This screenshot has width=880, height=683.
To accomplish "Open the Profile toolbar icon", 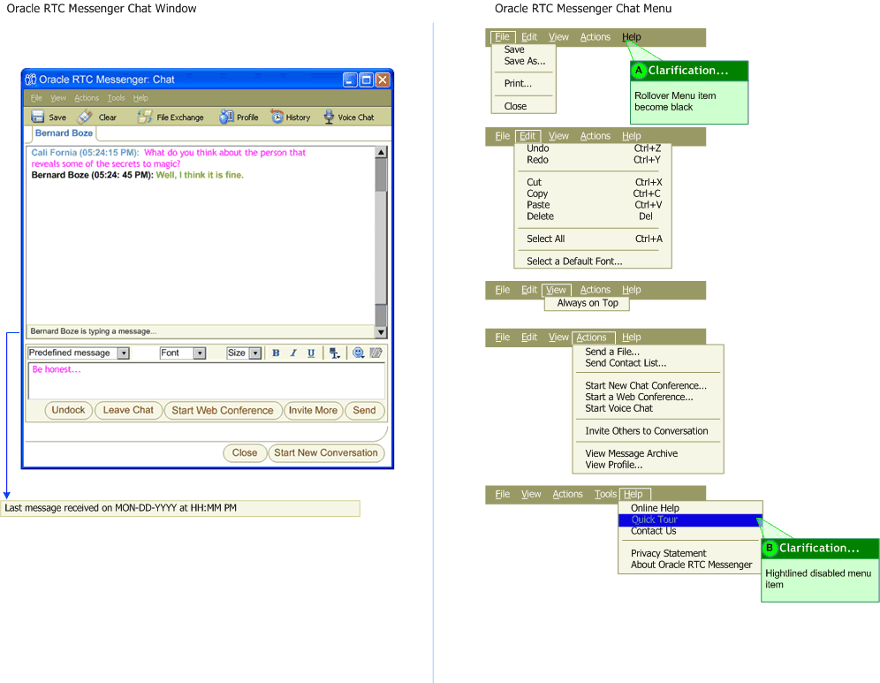I will click(x=226, y=117).
